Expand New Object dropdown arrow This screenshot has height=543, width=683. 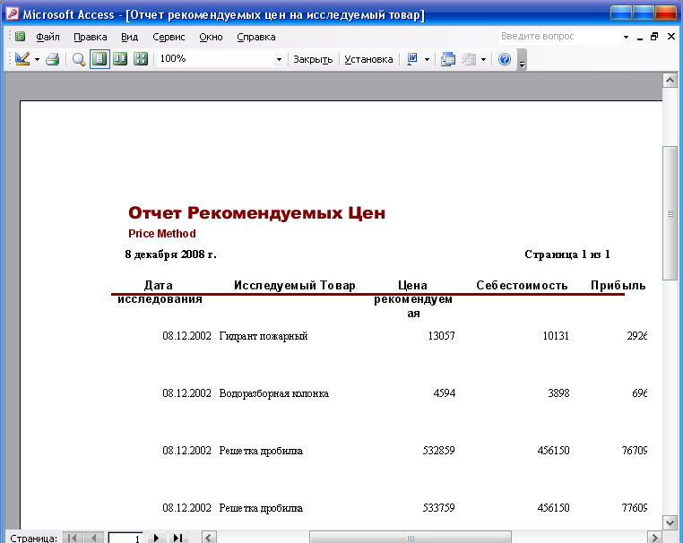point(483,59)
